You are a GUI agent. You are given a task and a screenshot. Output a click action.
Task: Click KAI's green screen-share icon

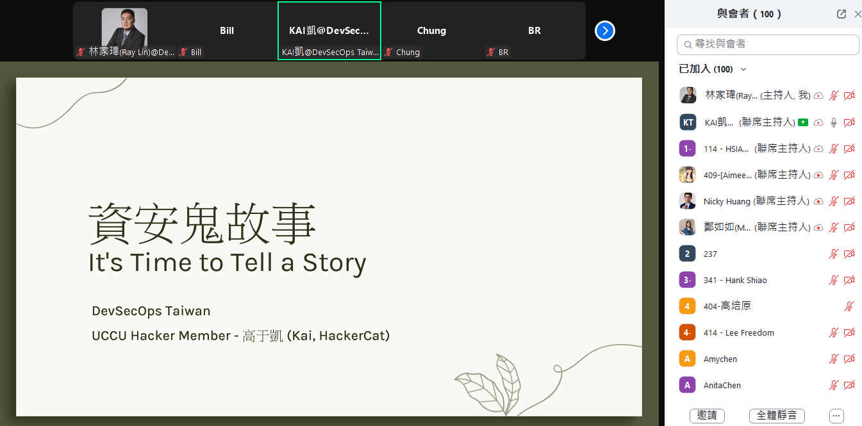pos(803,122)
